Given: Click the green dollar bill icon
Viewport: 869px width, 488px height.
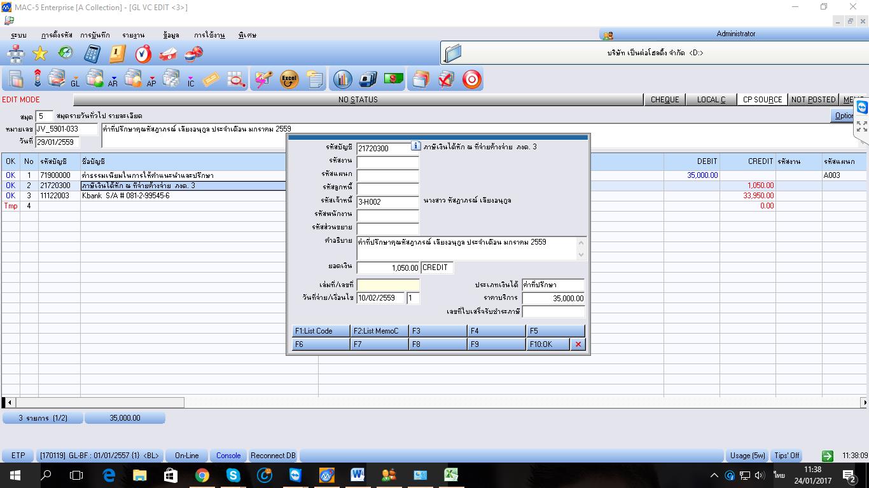Looking at the screenshot, I should click(394, 79).
